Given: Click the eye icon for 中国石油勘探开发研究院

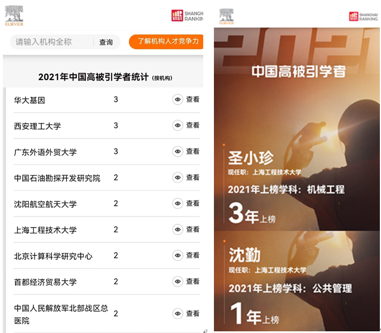Looking at the screenshot, I should (x=178, y=177).
